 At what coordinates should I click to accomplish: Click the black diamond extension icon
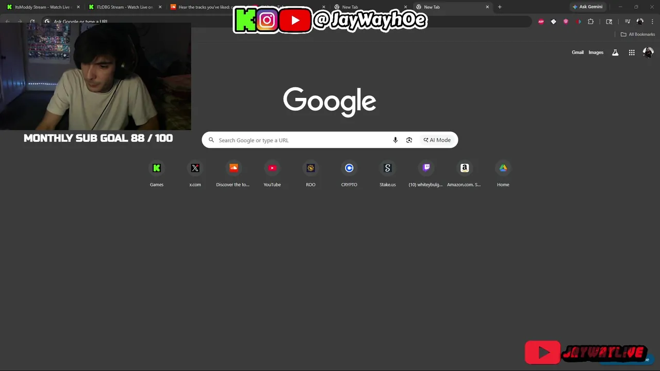click(x=553, y=22)
